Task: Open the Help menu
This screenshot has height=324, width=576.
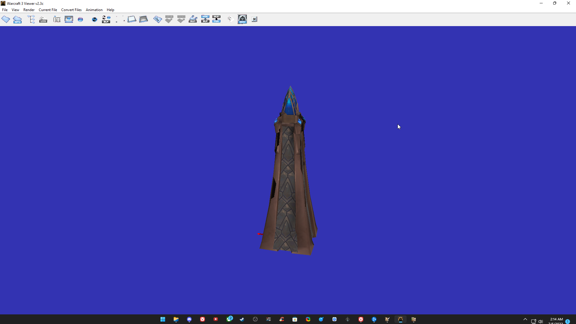Action: (x=110, y=10)
